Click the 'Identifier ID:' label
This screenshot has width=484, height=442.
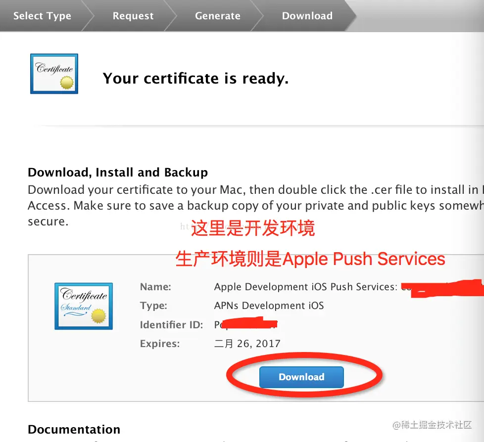pos(171,325)
